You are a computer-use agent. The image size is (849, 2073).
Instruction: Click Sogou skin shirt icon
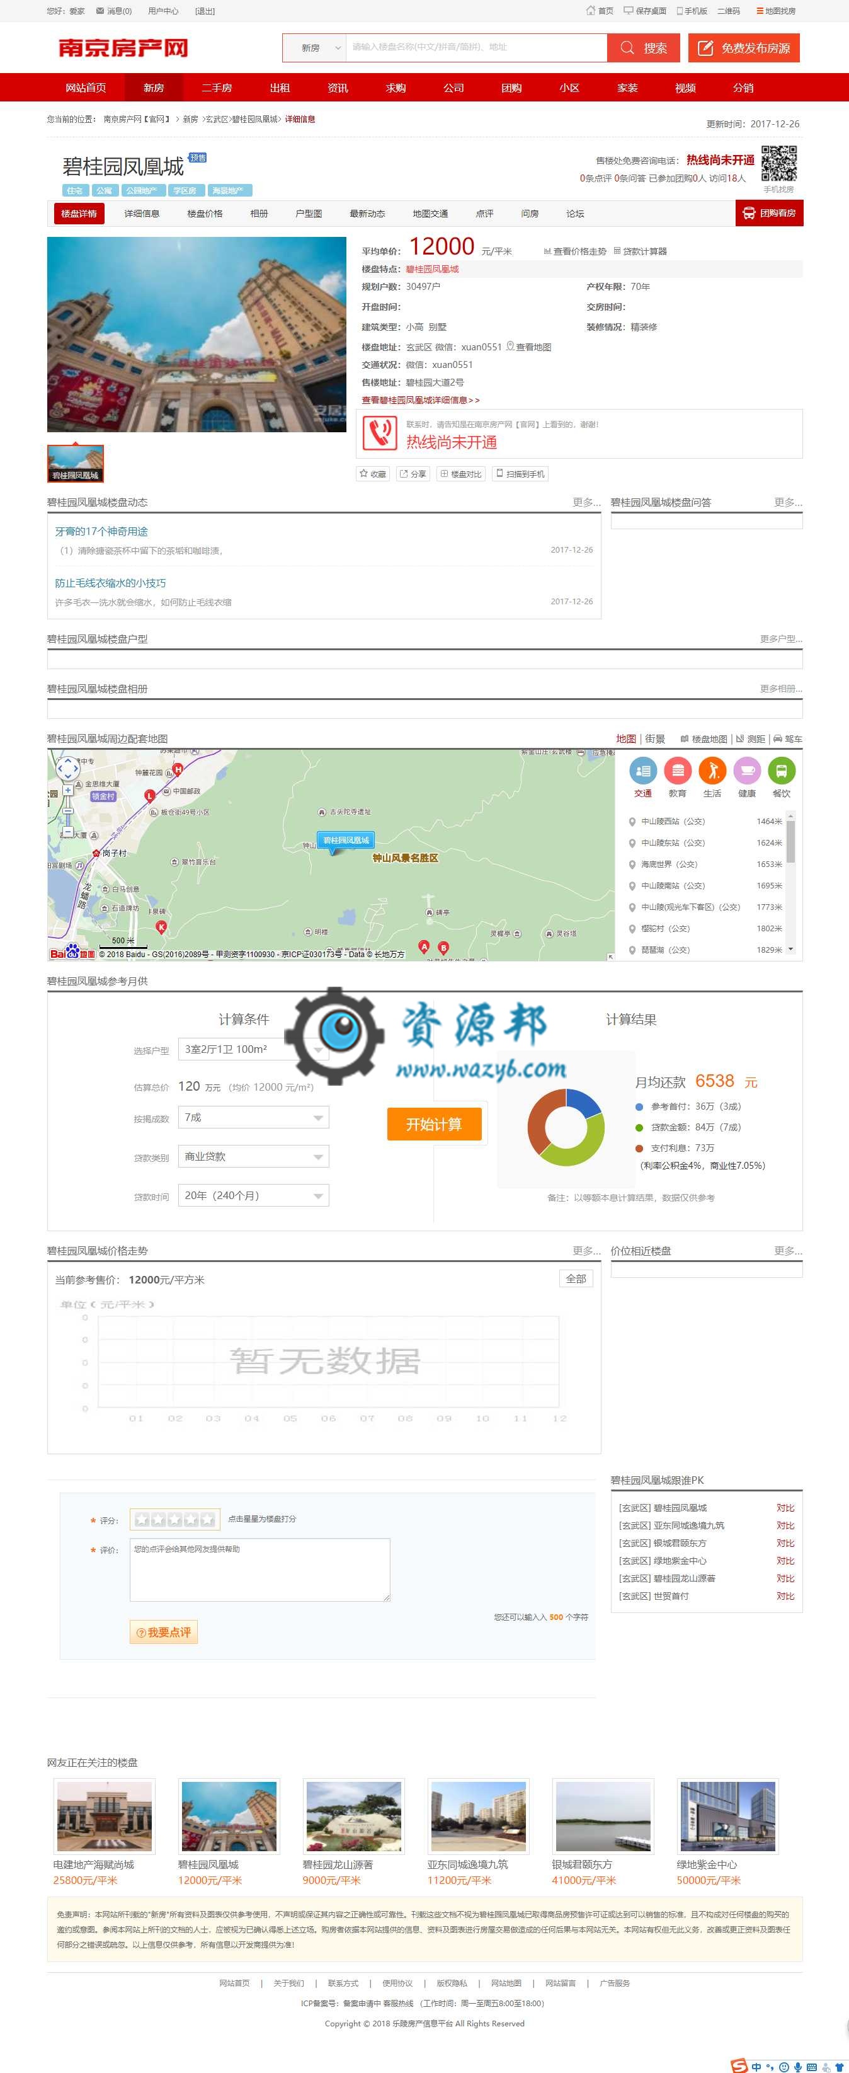840,2067
